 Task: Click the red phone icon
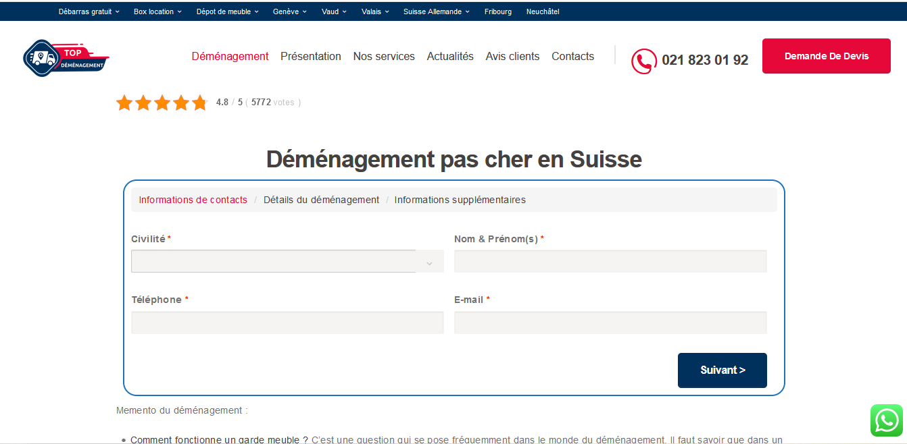coord(644,61)
